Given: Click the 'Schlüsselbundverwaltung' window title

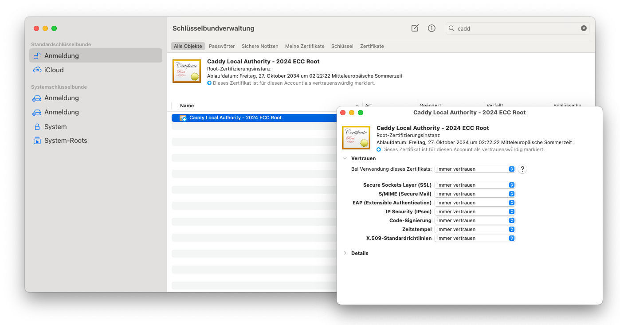Looking at the screenshot, I should (x=213, y=28).
